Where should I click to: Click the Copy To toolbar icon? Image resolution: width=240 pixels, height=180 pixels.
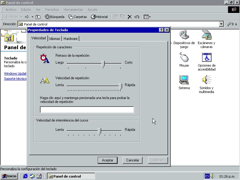point(123,17)
